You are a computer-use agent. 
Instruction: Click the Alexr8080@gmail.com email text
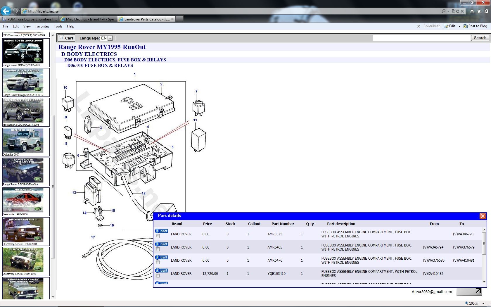(x=432, y=292)
